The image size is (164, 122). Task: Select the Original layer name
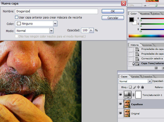pos(135,114)
